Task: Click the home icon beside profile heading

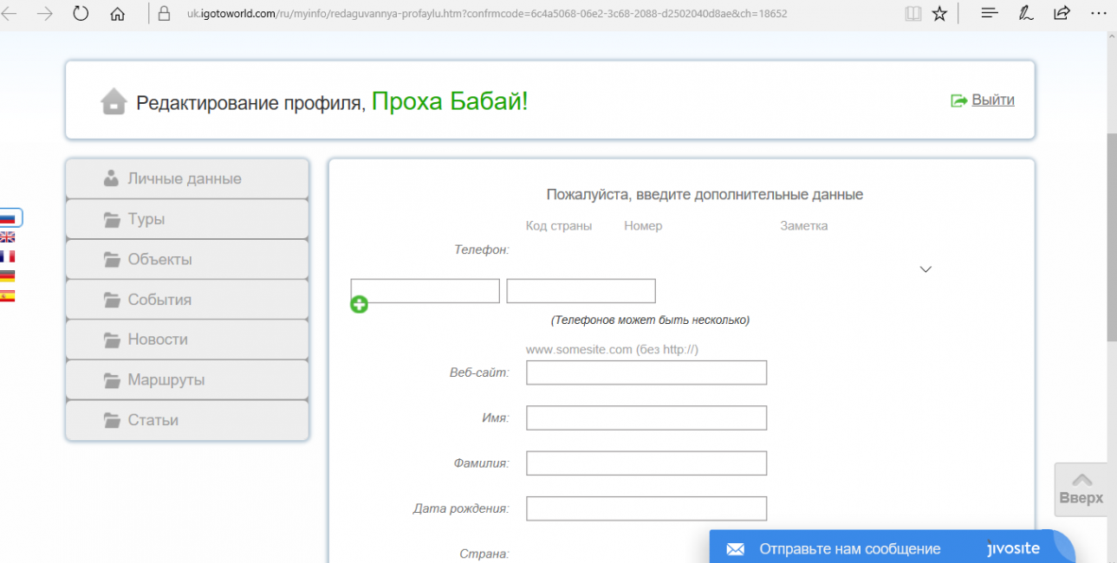Action: tap(114, 101)
